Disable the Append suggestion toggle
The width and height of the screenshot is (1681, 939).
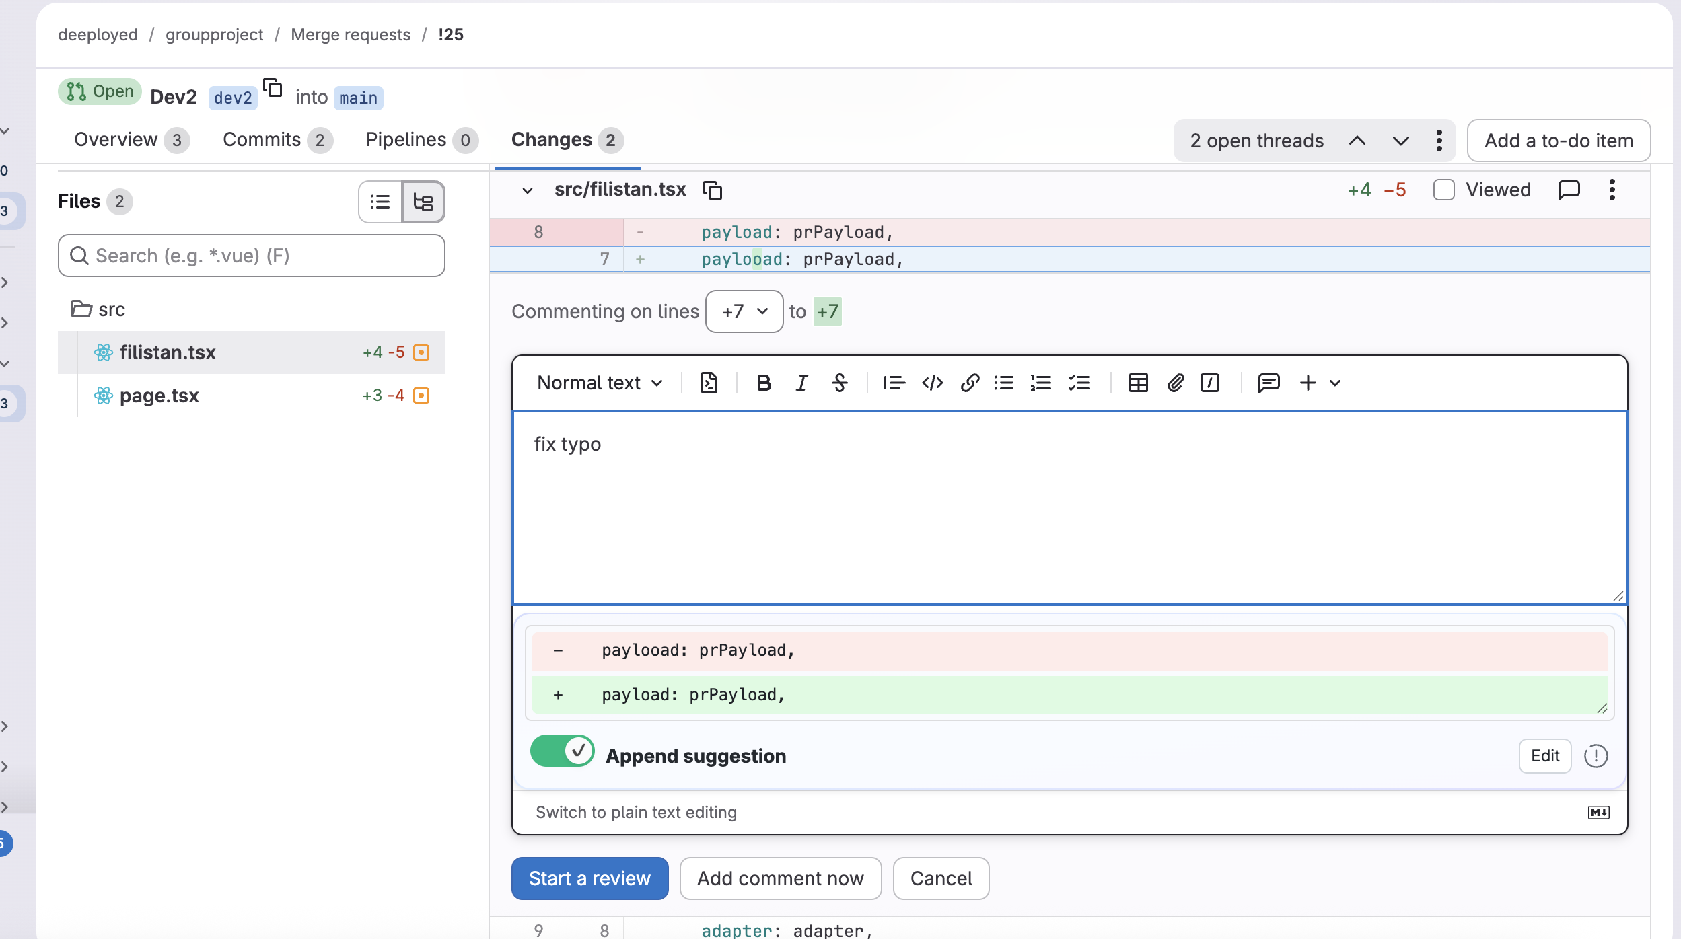(x=562, y=751)
